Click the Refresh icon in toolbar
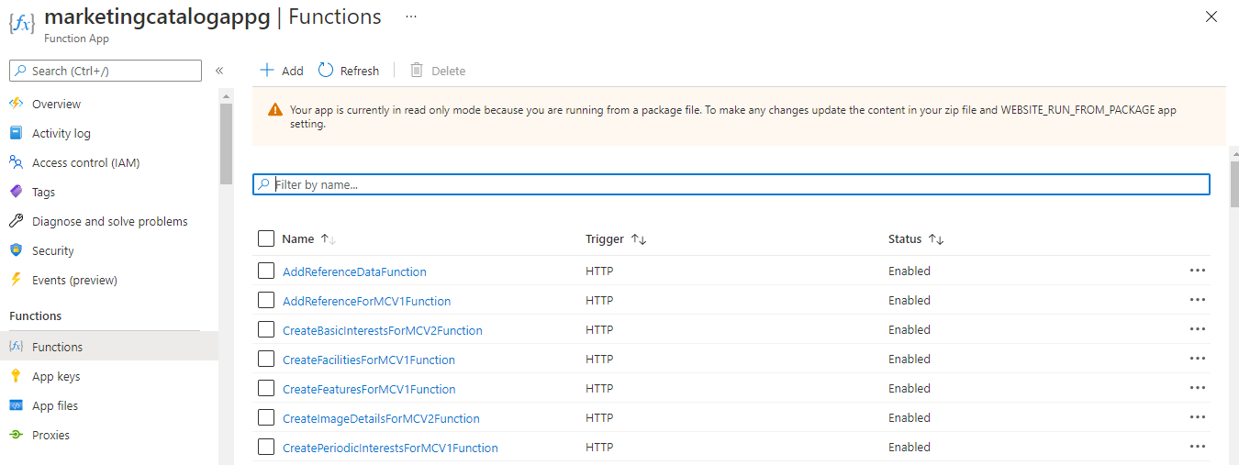This screenshot has height=465, width=1239. (x=326, y=71)
